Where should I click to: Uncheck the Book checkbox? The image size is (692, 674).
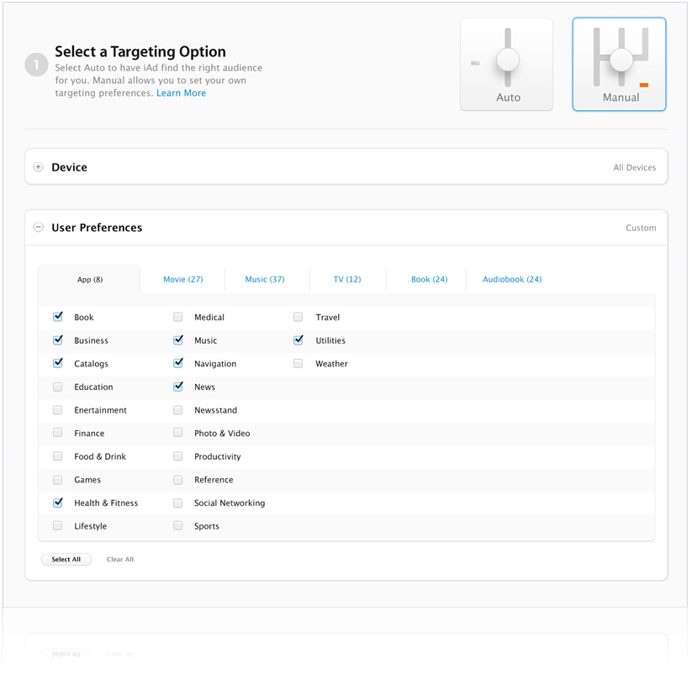58,317
